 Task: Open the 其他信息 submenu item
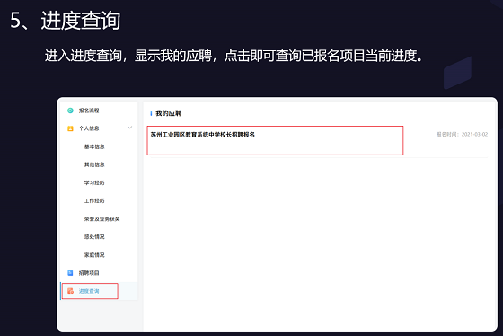94,164
